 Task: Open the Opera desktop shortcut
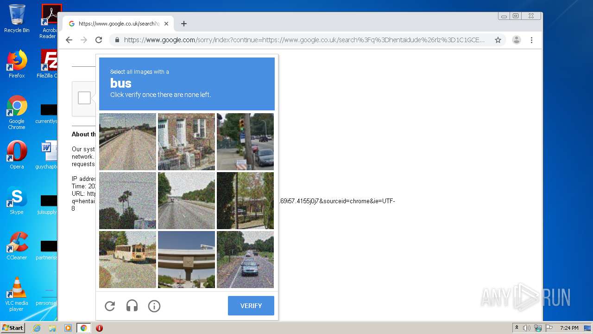tap(17, 155)
